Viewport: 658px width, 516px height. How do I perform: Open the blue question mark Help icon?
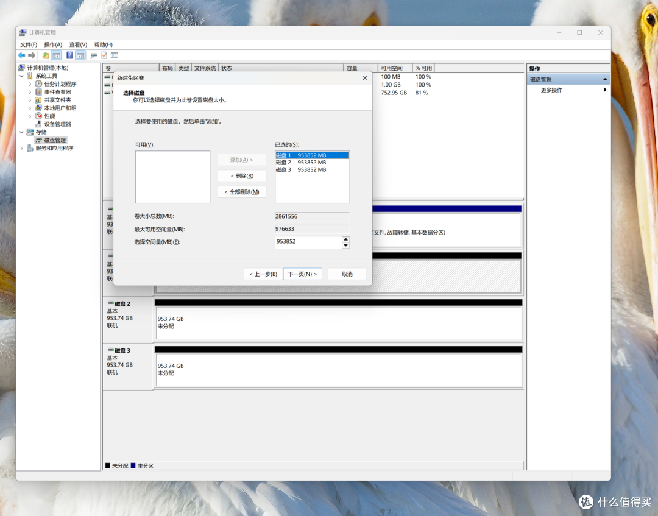(69, 55)
